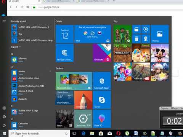Go forward in the browser
183x137 pixels.
click(16, 7)
